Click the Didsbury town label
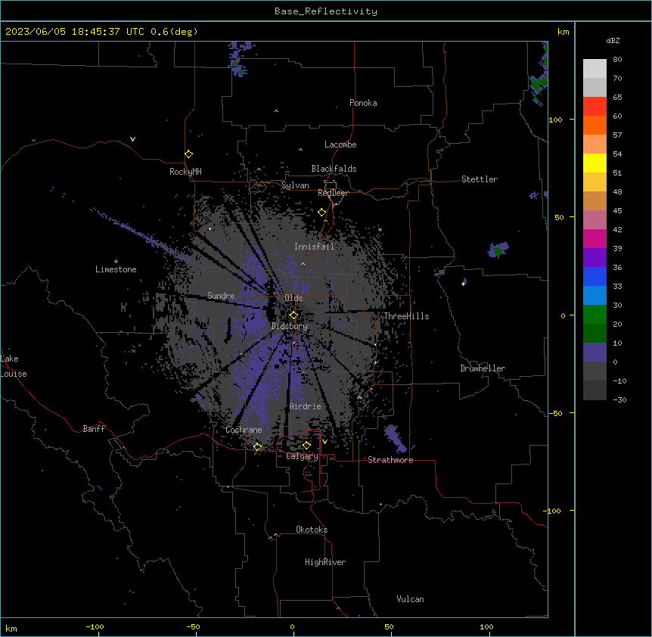Image resolution: width=652 pixels, height=637 pixels. (x=290, y=326)
